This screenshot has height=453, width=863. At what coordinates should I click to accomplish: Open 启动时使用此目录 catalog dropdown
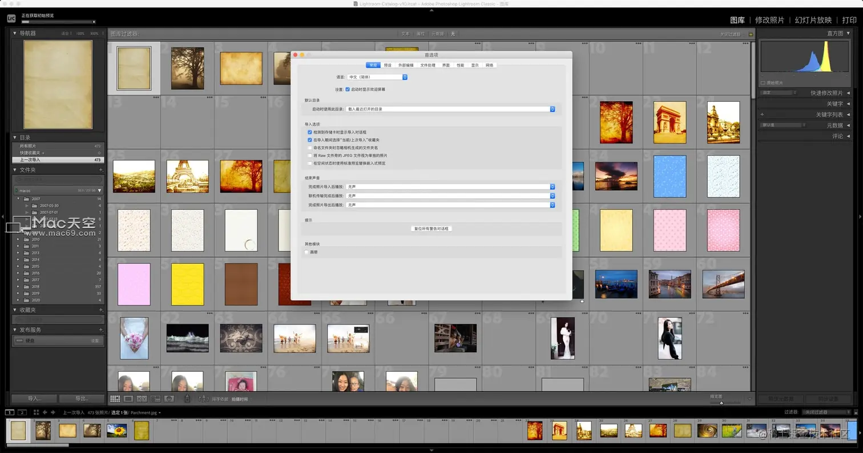(450, 109)
